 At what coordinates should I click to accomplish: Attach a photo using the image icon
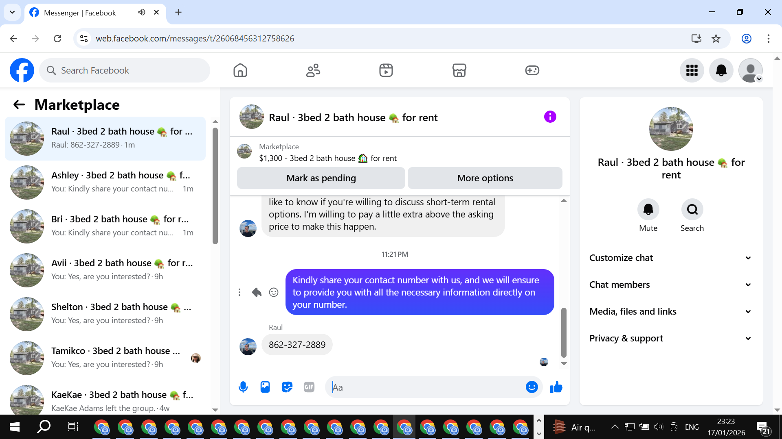265,387
